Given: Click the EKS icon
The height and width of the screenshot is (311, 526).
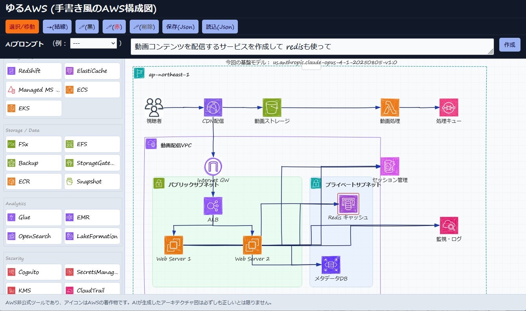Looking at the screenshot, I should click(33, 108).
